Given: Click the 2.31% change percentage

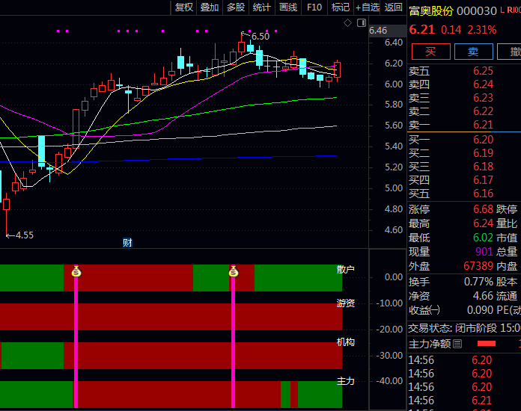Looking at the screenshot, I should [482, 30].
